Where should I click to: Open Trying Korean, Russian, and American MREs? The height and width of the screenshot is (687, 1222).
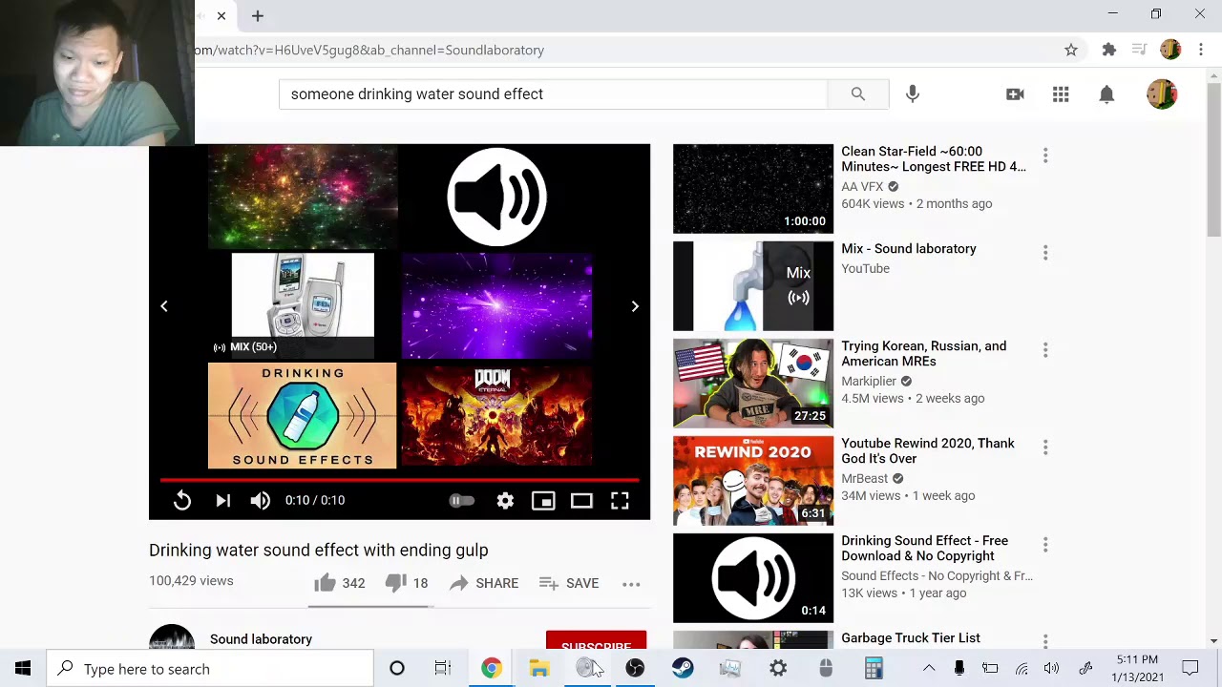click(923, 353)
